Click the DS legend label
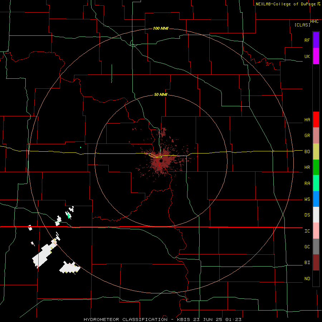This screenshot has width=322, height=322. click(307, 215)
